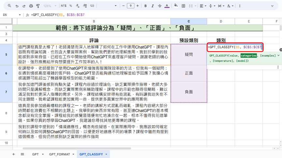Viewport: 282px width, 158px height.
Task: Toggle bold formatting
Action: tap(145, 6)
